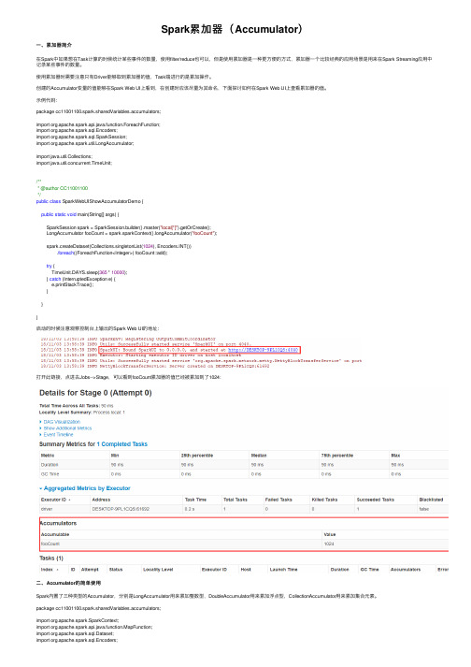Click the 'Tasks (1)' heading
Viewport: 471px width, 667px height.
pos(51,558)
